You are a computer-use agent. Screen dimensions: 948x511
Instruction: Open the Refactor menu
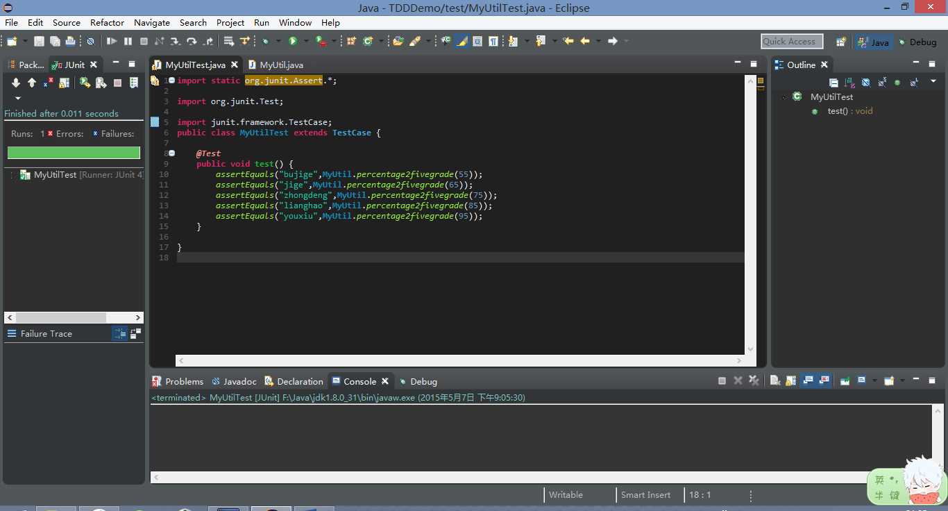coord(107,22)
